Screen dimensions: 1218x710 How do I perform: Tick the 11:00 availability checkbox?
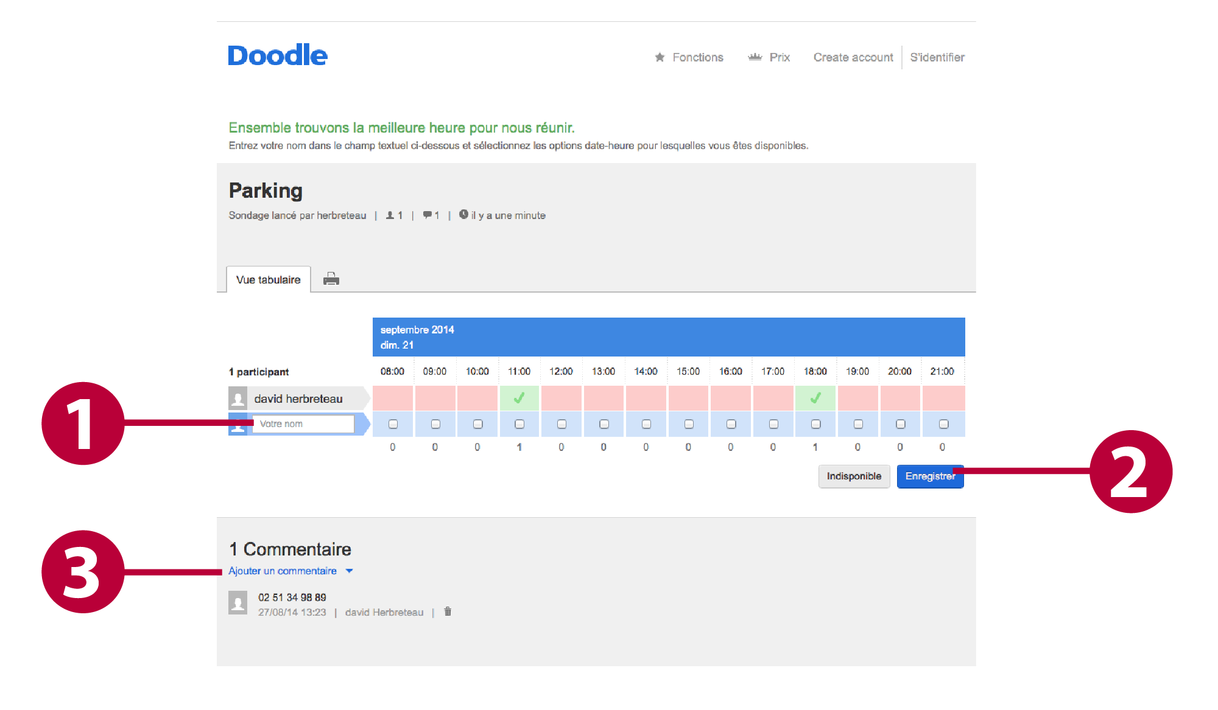click(x=519, y=424)
